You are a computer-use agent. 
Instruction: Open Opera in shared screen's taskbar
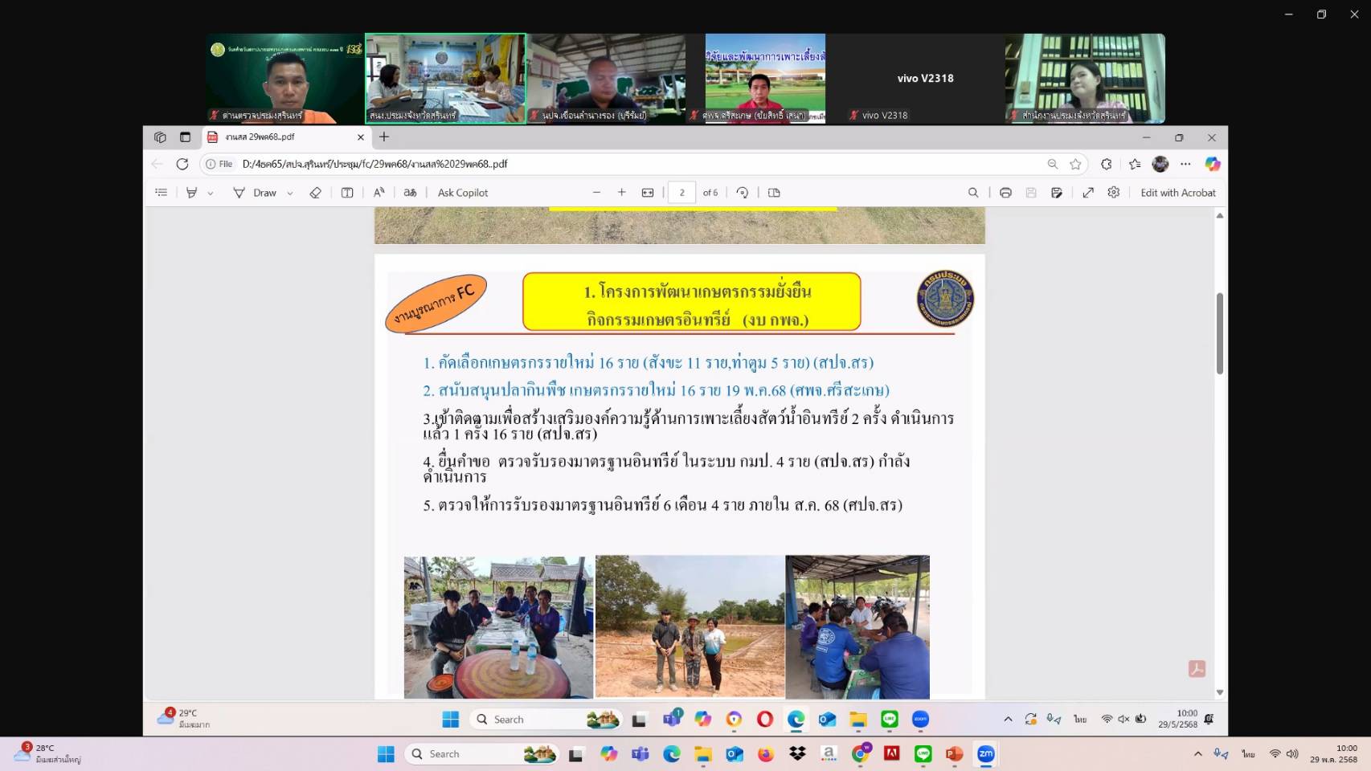click(x=765, y=720)
